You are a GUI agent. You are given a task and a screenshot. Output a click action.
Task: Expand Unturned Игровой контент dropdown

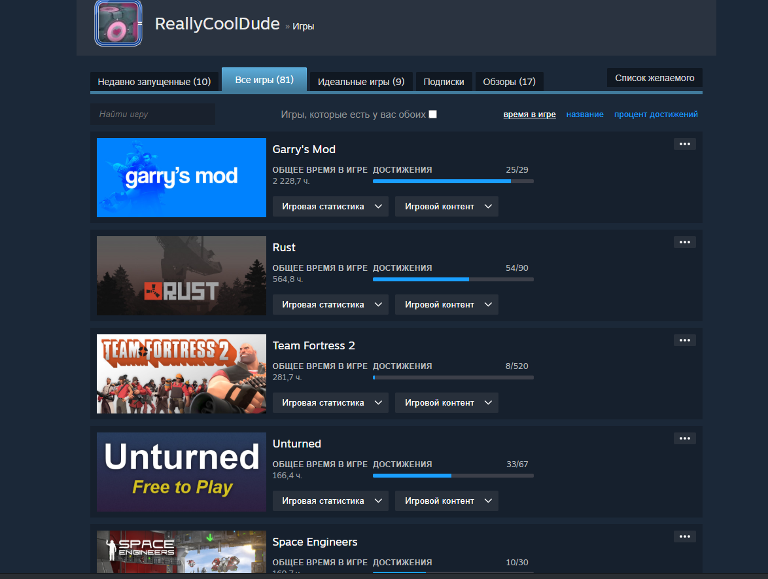pyautogui.click(x=446, y=500)
